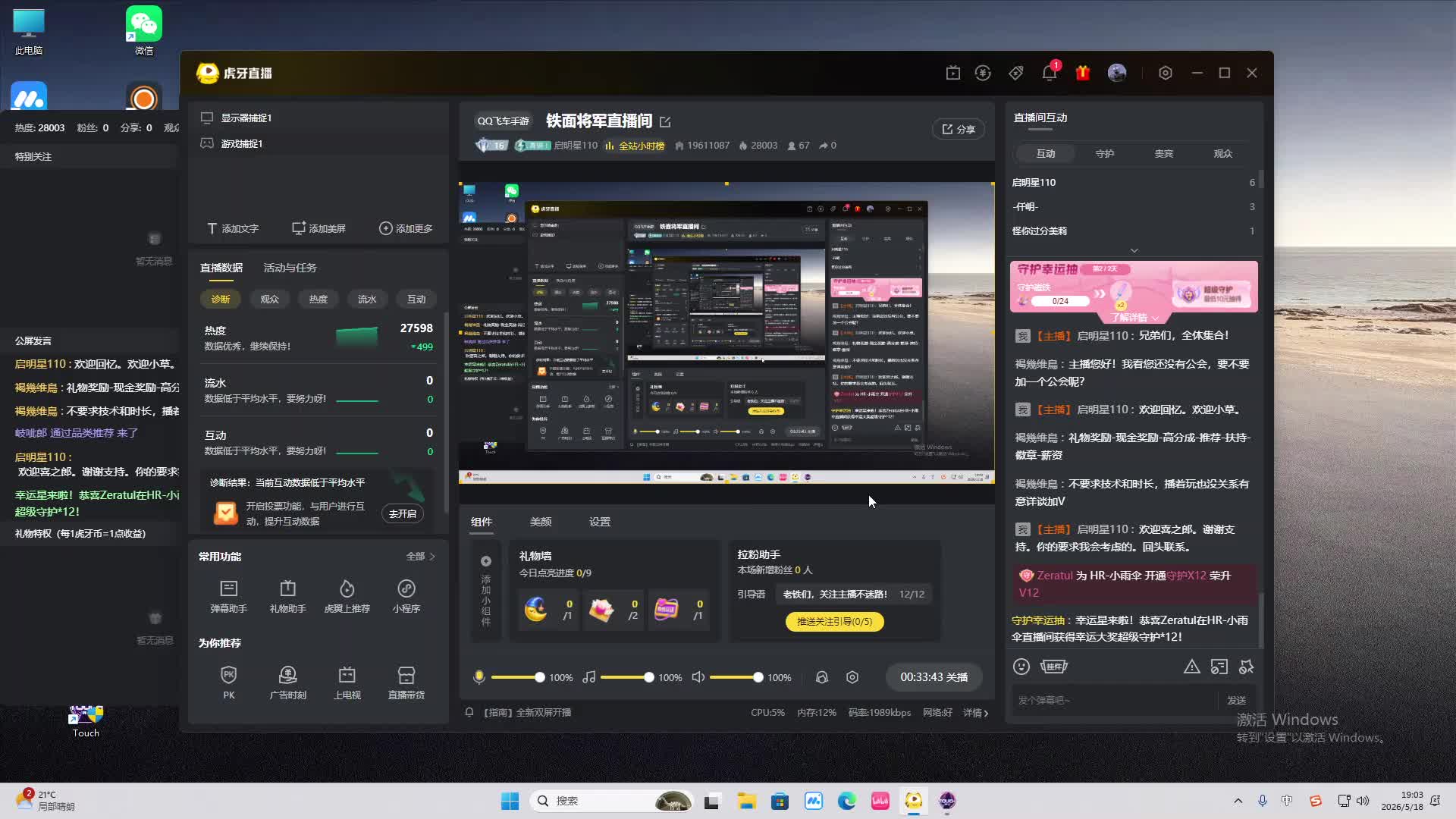
Task: Select the 观众 filter pill in 直播数据
Action: [x=269, y=299]
